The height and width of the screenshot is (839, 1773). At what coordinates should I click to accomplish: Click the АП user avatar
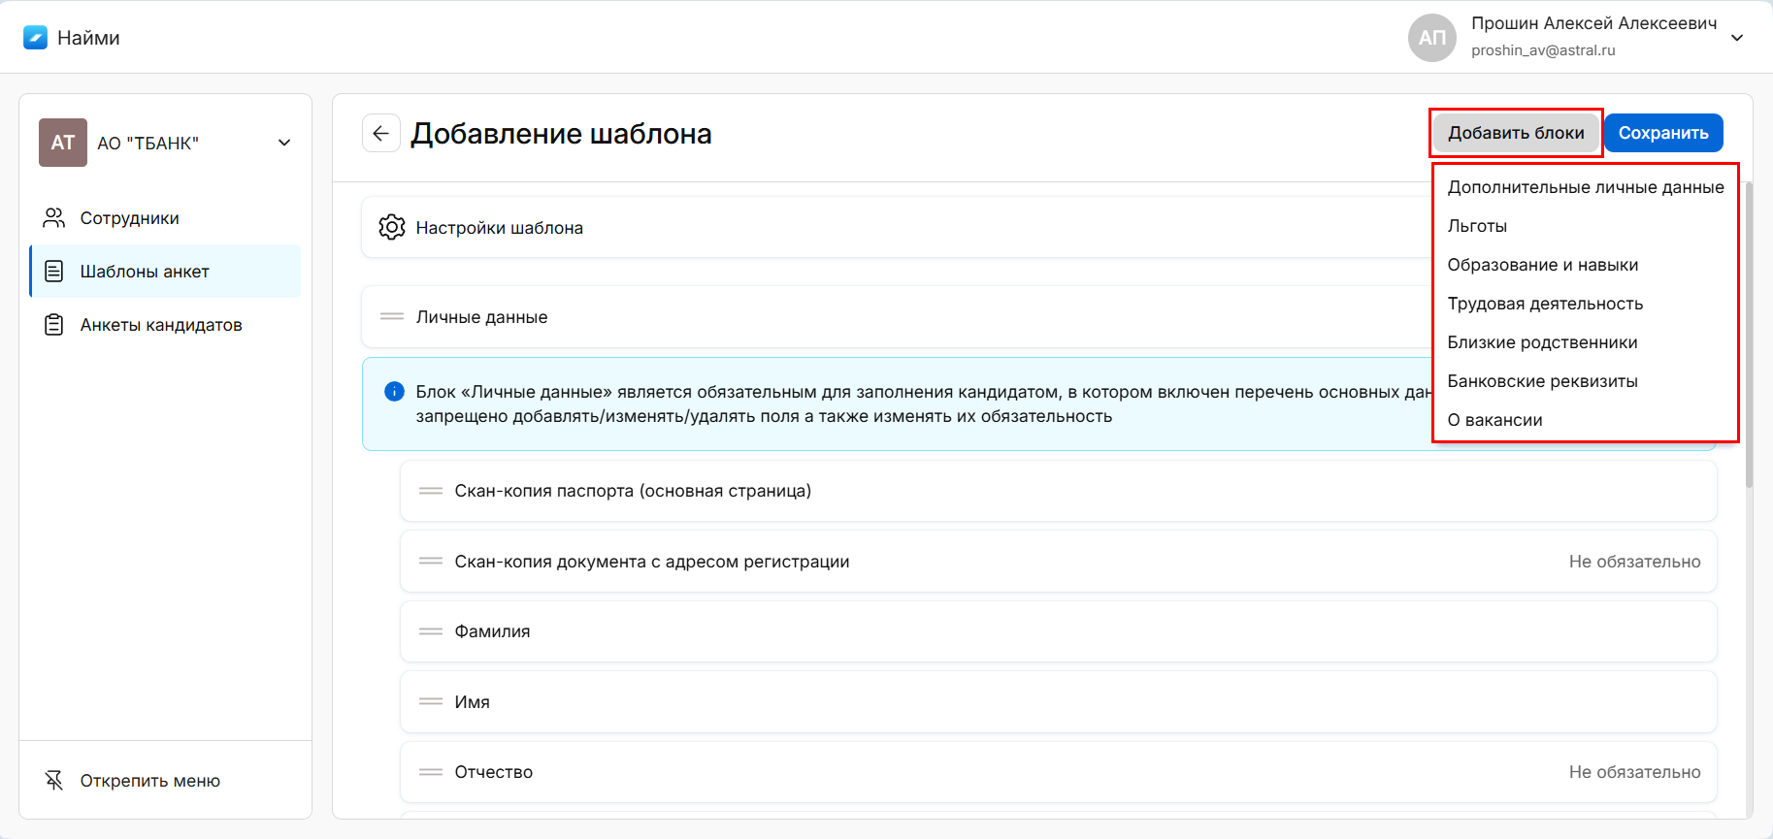pos(1431,38)
